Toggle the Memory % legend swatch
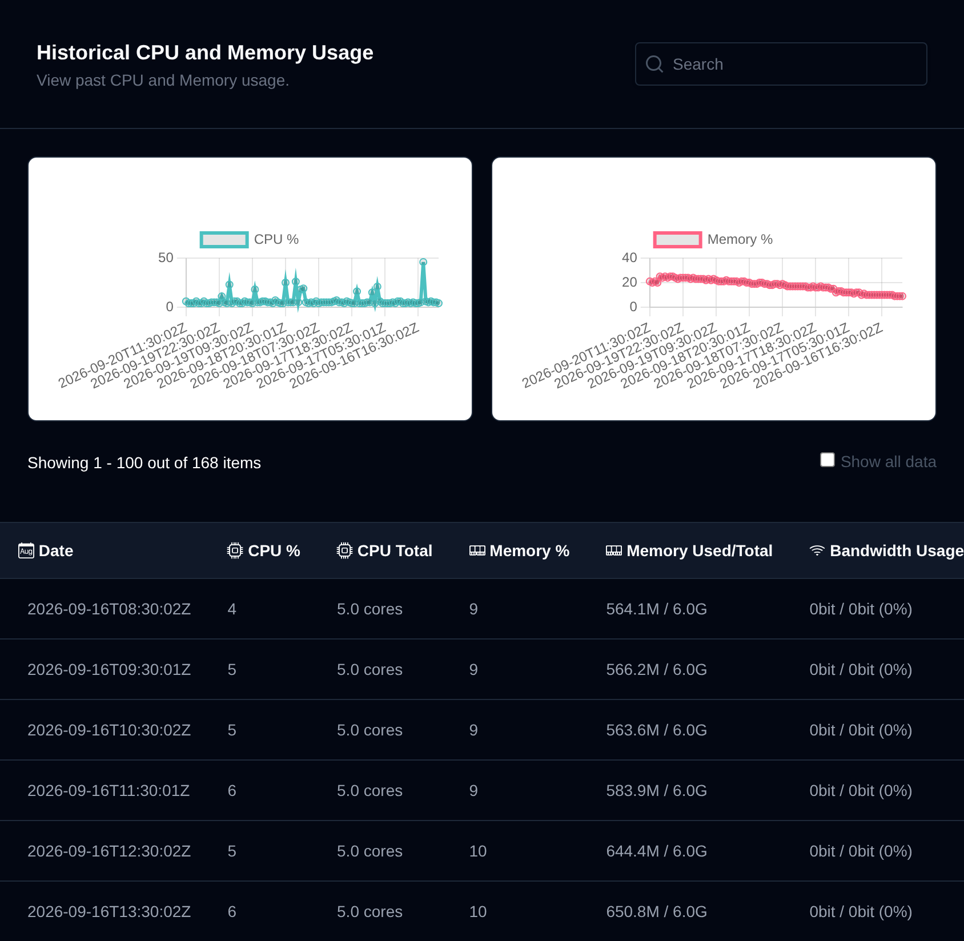964x941 pixels. (678, 240)
